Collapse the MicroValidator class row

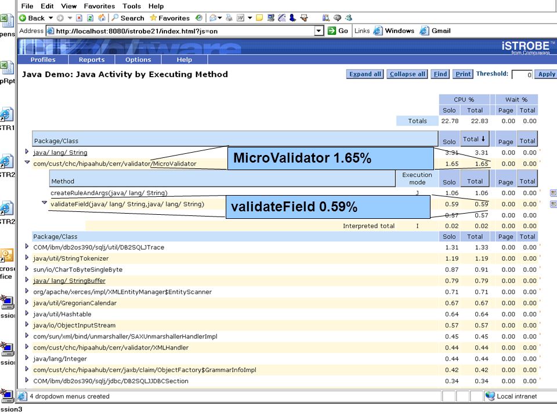(x=27, y=162)
